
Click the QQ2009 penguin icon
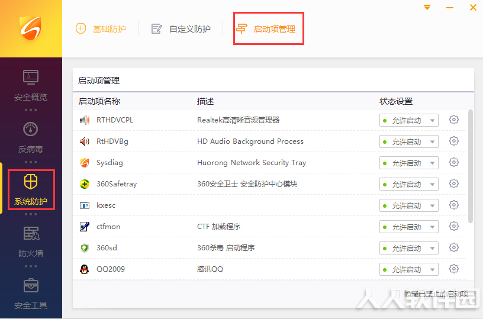pyautogui.click(x=85, y=269)
